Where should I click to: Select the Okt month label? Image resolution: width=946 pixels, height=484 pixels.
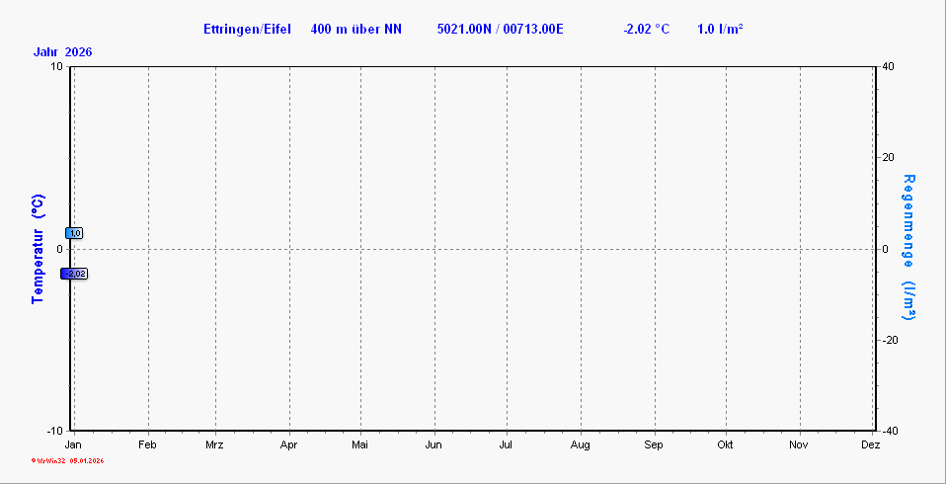(726, 445)
